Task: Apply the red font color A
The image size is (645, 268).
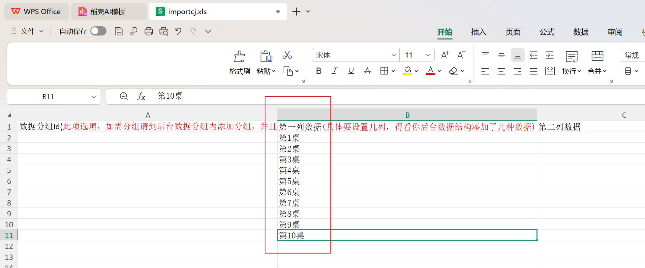Action: [x=430, y=71]
